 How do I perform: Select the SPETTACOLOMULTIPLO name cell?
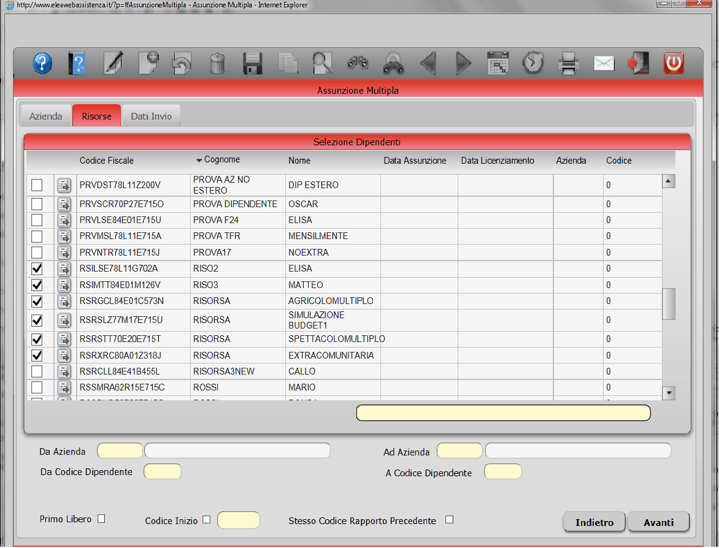click(x=334, y=340)
